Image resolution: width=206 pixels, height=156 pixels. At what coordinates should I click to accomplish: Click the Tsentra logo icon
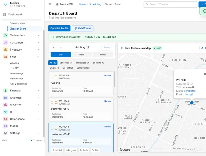pyautogui.click(x=5, y=4)
